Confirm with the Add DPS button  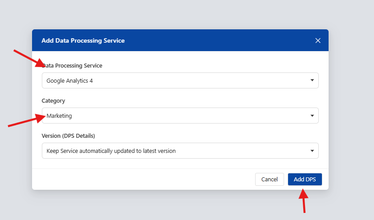pos(305,179)
